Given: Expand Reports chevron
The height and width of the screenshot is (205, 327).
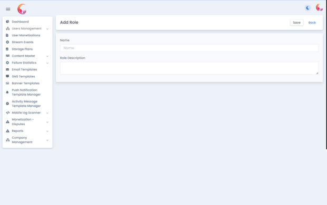Looking at the screenshot, I should point(47,131).
